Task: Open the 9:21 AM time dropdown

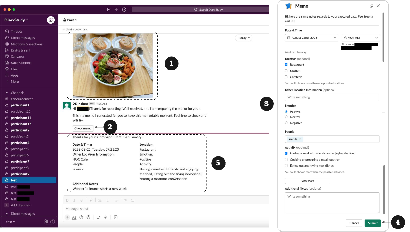Action: tap(361, 37)
